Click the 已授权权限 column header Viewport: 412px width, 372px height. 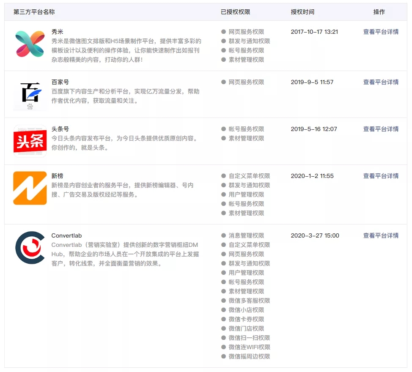click(235, 12)
